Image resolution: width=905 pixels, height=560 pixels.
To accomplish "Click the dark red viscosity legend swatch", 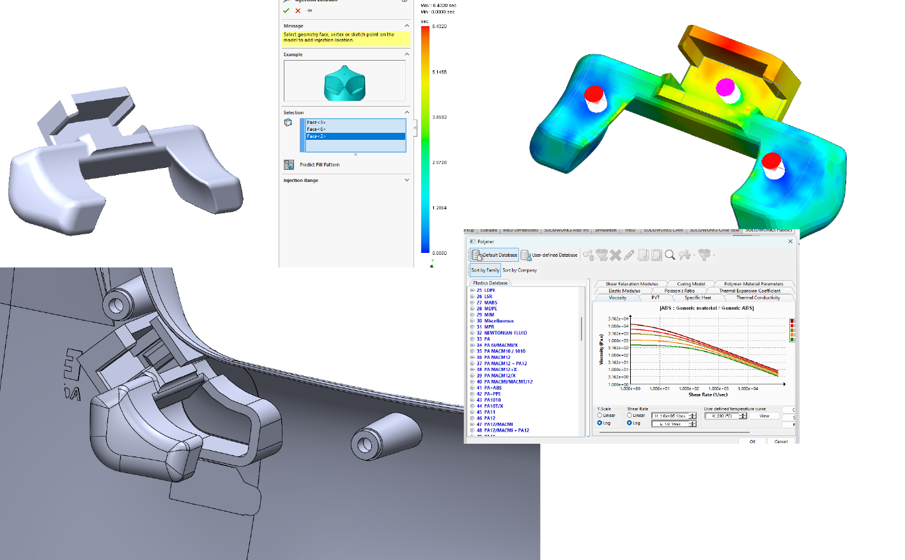I will pos(792,321).
